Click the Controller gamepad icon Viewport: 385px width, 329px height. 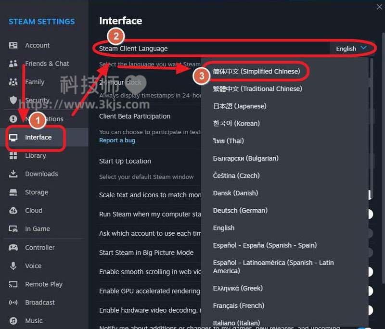[x=13, y=247]
